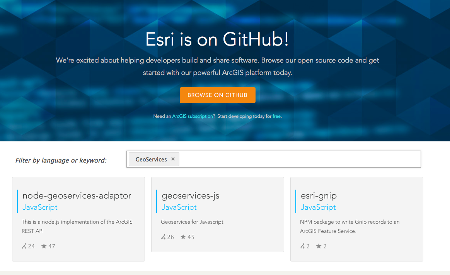Viewport: 450px width, 275px height.
Task: Open the esri-gnip repository title
Action: pos(319,196)
